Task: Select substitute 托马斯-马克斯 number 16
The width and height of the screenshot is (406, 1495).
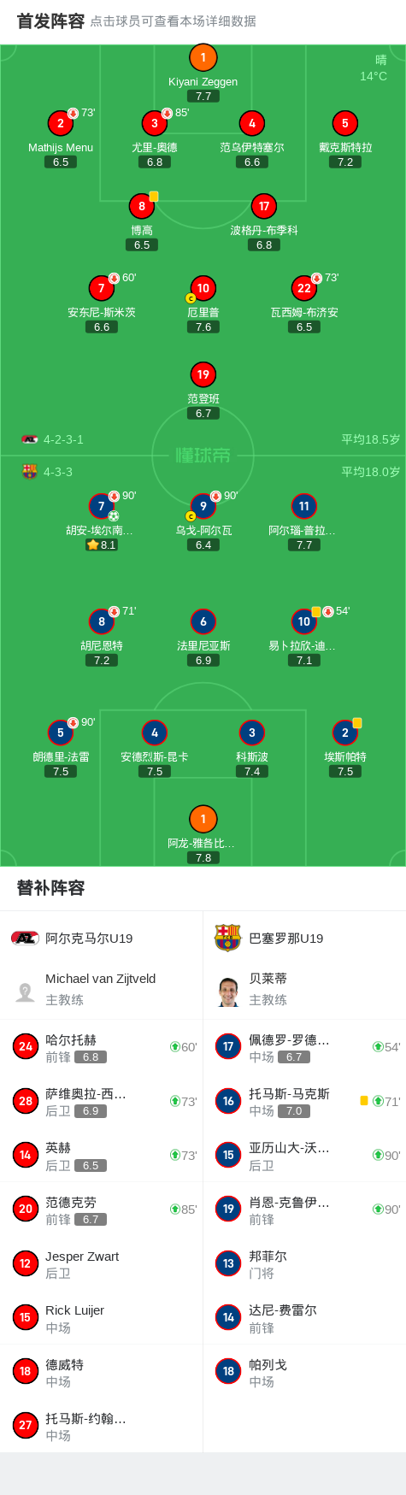Action: tap(304, 1101)
